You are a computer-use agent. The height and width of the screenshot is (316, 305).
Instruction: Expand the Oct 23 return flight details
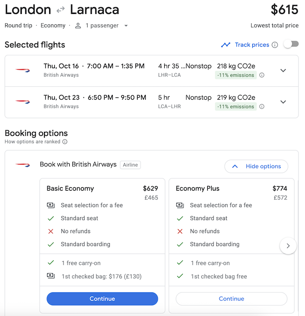coord(283,102)
